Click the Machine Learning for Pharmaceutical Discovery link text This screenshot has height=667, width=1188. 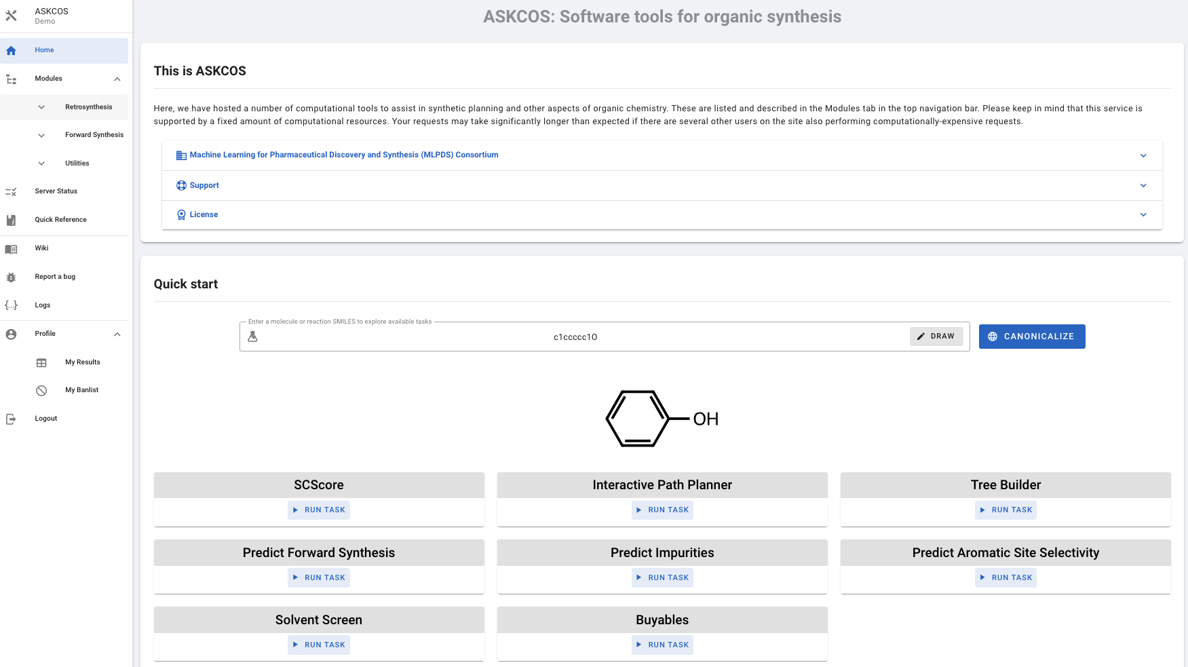click(x=344, y=155)
